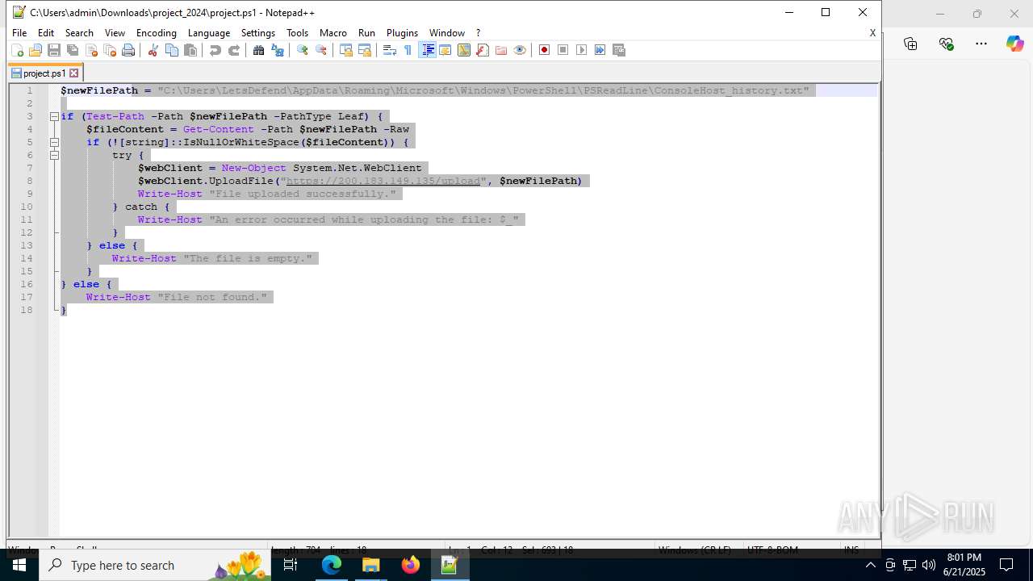Viewport: 1033px width, 581px height.
Task: Close all documents toolbar icon
Action: tap(110, 50)
